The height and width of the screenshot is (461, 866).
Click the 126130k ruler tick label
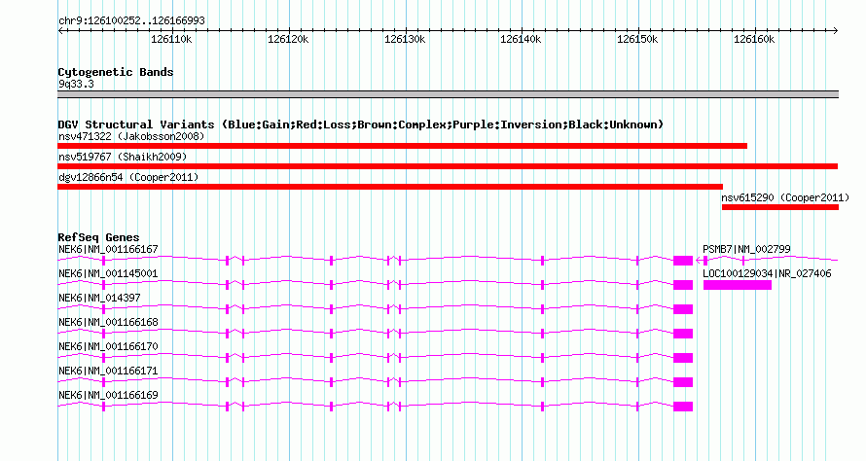(405, 39)
